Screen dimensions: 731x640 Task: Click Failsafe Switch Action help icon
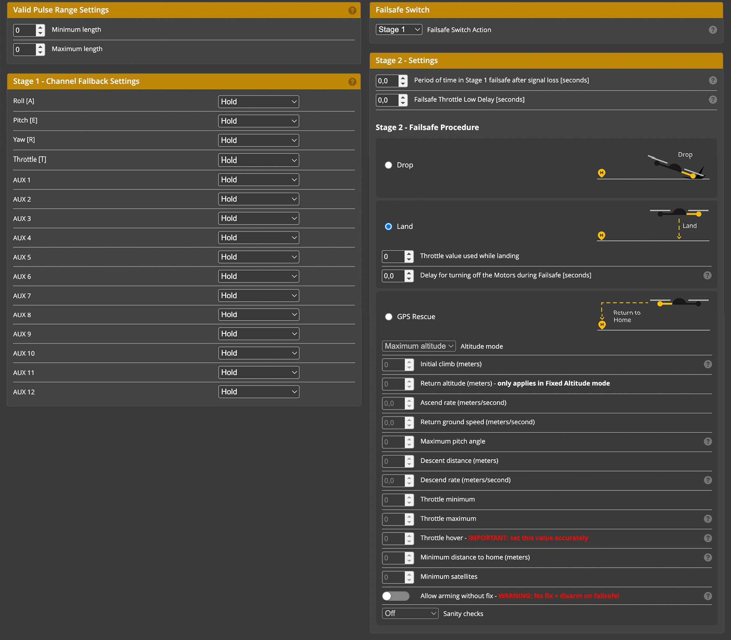tap(713, 30)
